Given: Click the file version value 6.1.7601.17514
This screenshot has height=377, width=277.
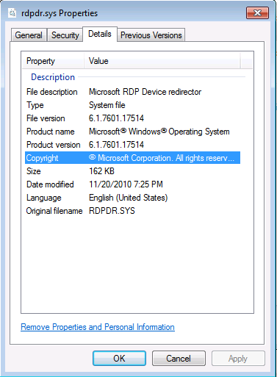Looking at the screenshot, I should (116, 118).
